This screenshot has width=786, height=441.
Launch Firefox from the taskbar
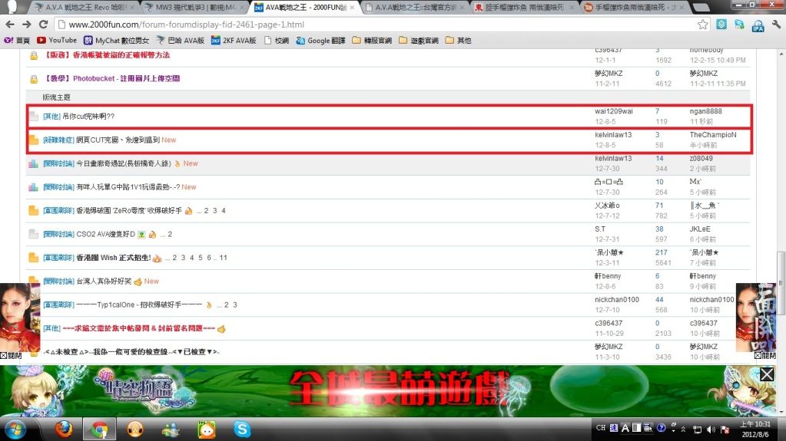coord(65,429)
